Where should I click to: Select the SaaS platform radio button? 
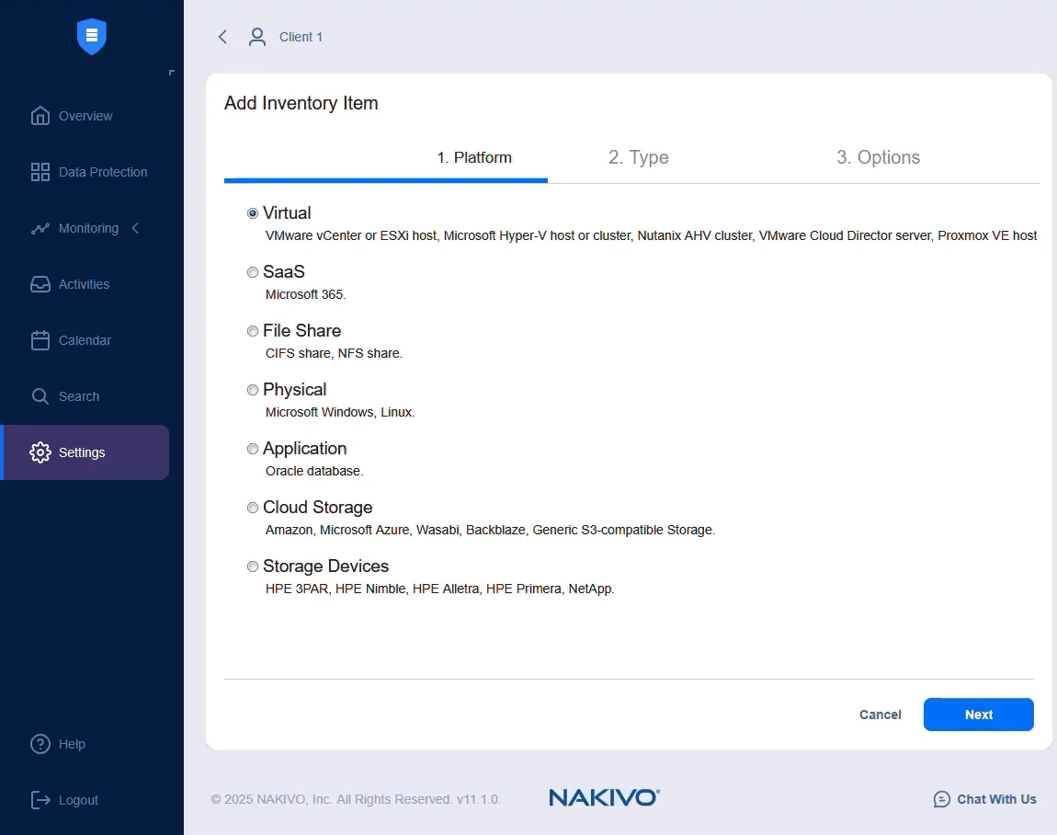point(253,272)
